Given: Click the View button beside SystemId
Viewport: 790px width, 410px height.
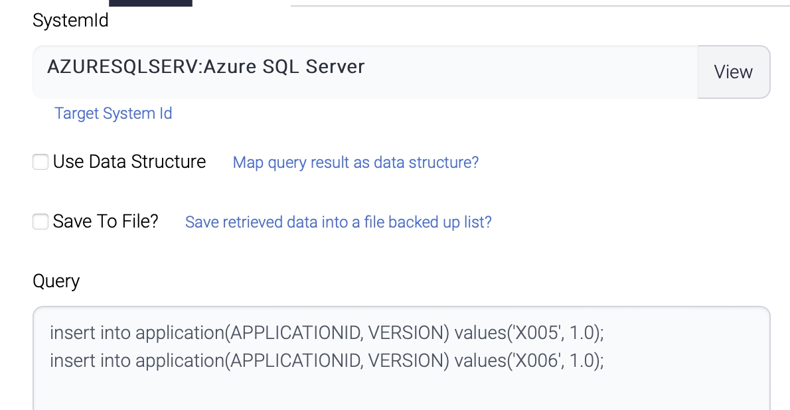Looking at the screenshot, I should [733, 72].
